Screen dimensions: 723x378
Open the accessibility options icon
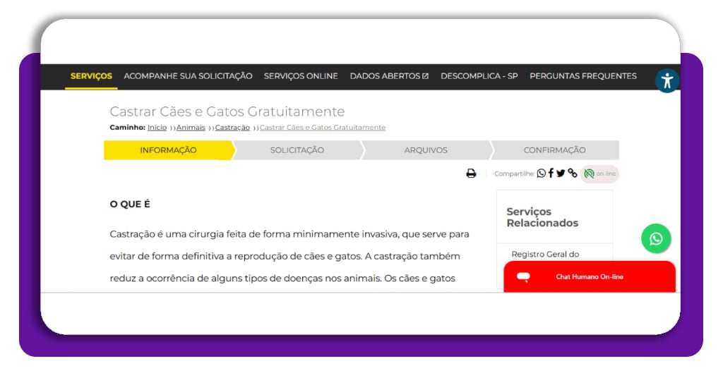[x=667, y=80]
